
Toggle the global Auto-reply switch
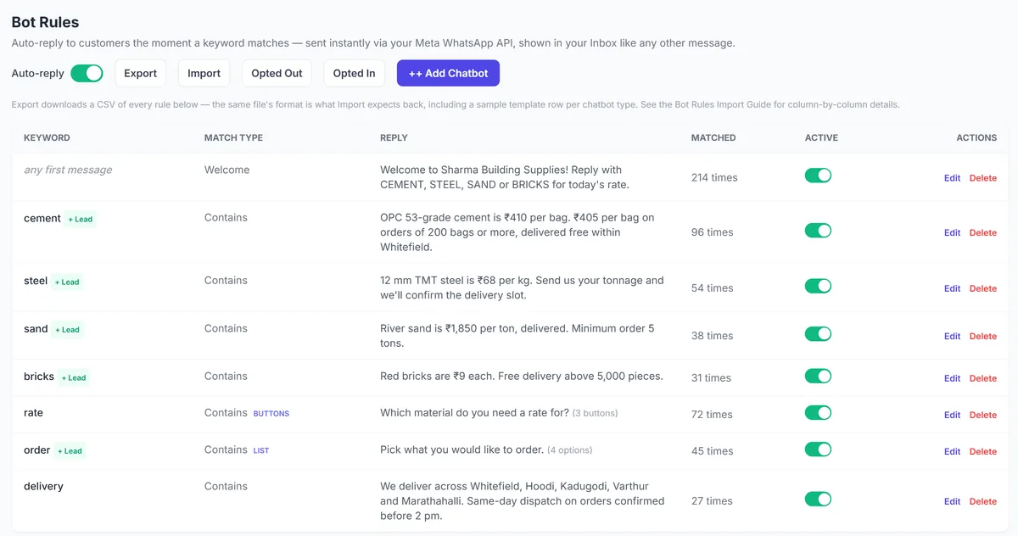pyautogui.click(x=87, y=73)
